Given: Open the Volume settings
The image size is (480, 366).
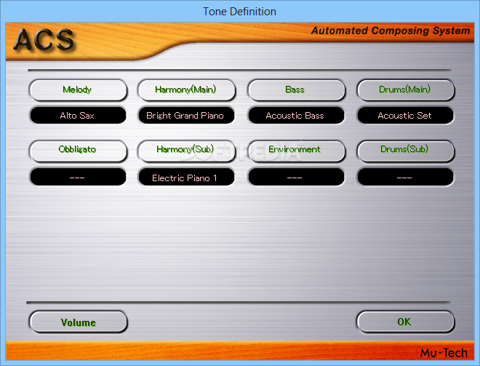Looking at the screenshot, I should [78, 322].
